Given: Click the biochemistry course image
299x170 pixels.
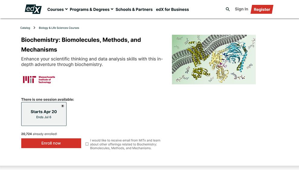Looking at the screenshot, I should [214, 59].
